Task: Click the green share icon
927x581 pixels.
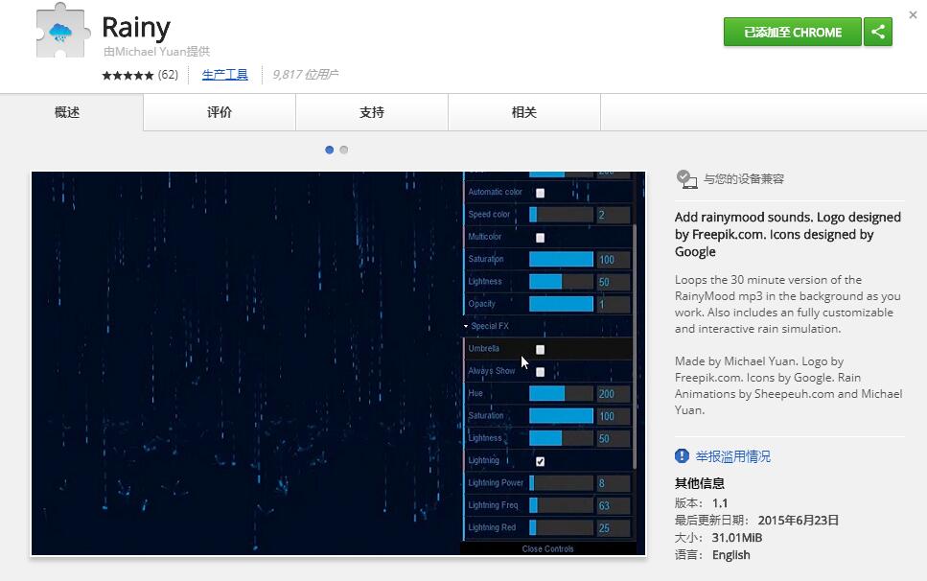Action: point(877,32)
